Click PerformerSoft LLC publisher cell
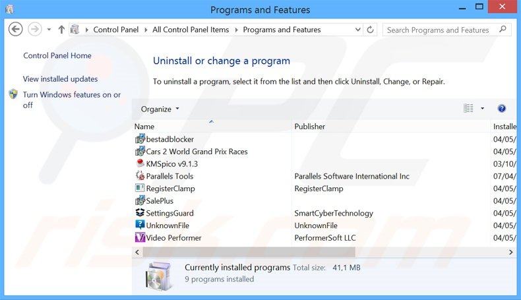The width and height of the screenshot is (521, 300). (x=325, y=237)
